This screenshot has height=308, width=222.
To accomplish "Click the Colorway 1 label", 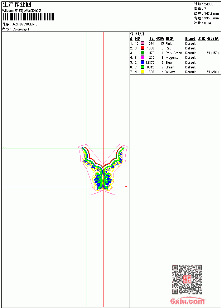I will click(x=21, y=29).
